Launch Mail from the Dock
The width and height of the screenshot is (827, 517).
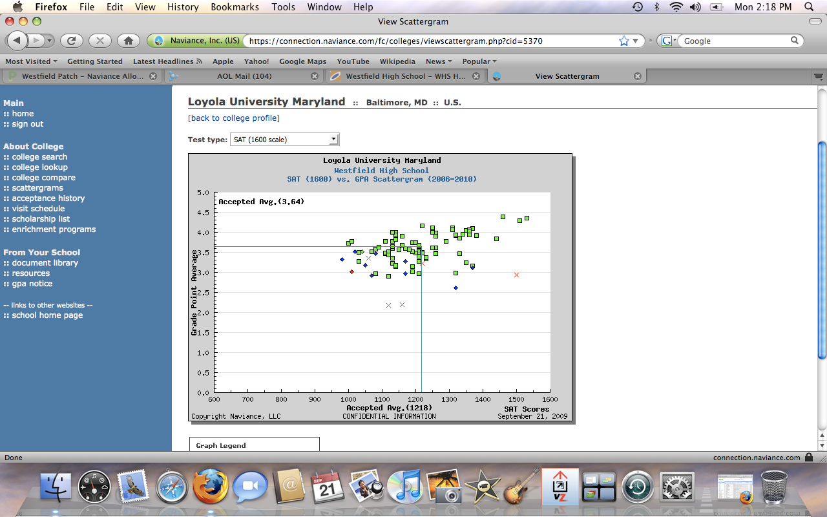[x=132, y=486]
